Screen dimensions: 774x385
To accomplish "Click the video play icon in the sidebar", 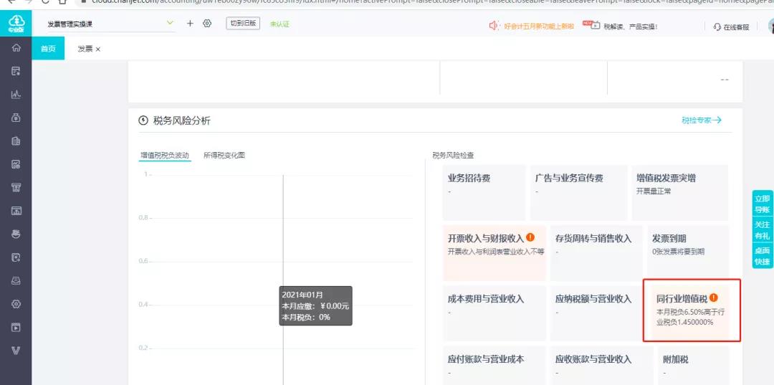I will pos(16,328).
